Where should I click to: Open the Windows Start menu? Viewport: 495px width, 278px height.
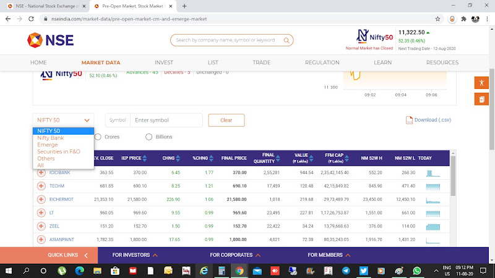(9, 271)
